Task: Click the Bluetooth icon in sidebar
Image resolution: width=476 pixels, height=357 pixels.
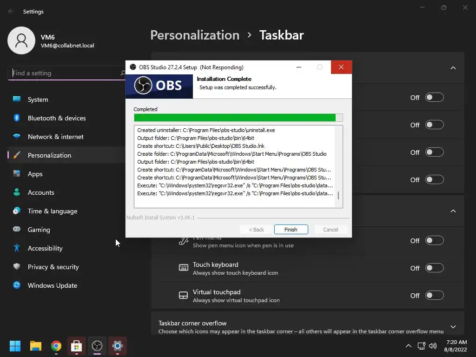Action: pyautogui.click(x=17, y=118)
